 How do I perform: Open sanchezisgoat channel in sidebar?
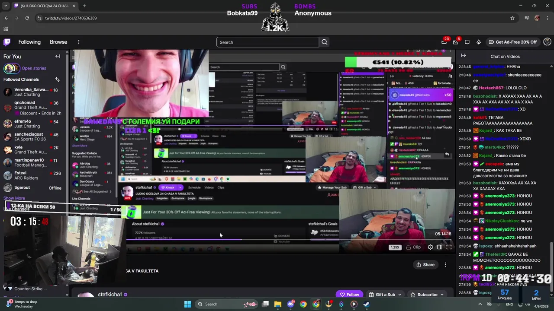click(34, 136)
